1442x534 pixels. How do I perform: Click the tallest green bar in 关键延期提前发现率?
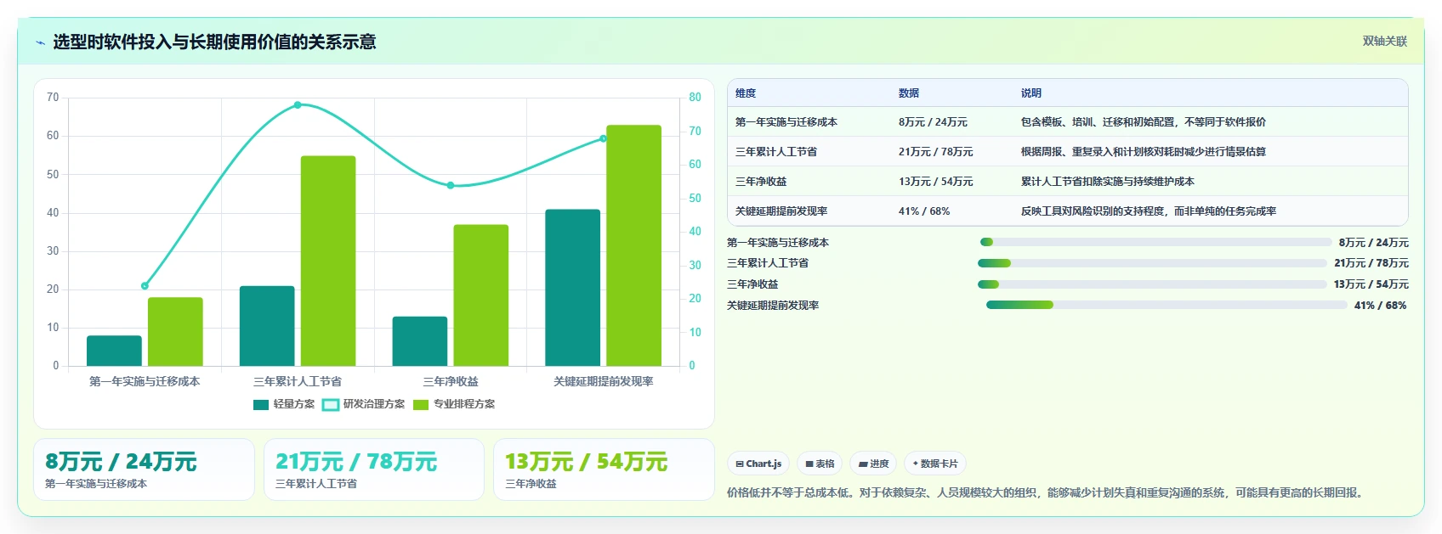[633, 245]
